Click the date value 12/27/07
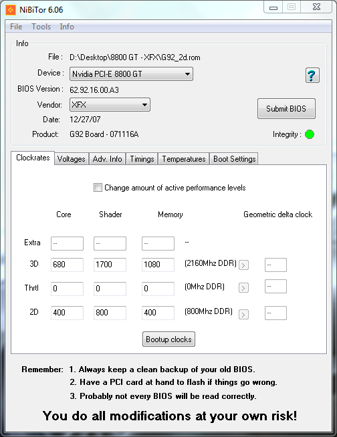This screenshot has height=437, width=337. tap(85, 120)
